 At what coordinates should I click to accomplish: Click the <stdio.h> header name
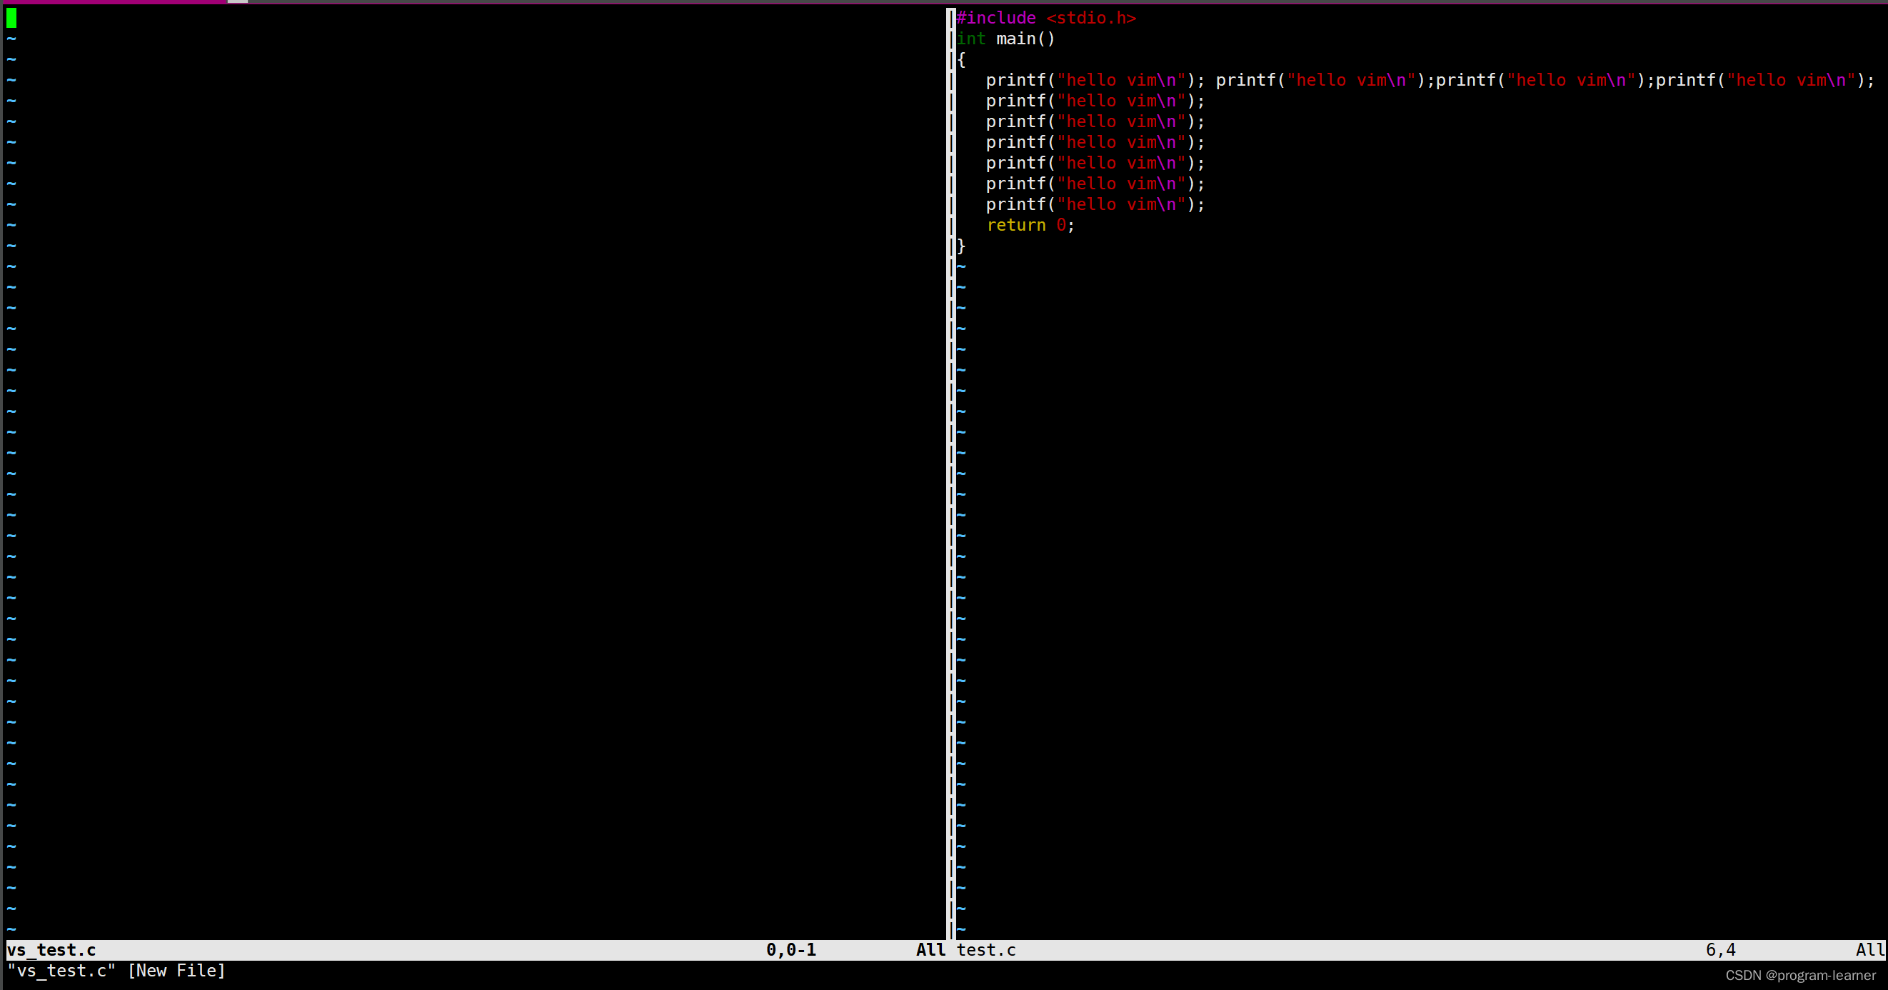point(1090,18)
